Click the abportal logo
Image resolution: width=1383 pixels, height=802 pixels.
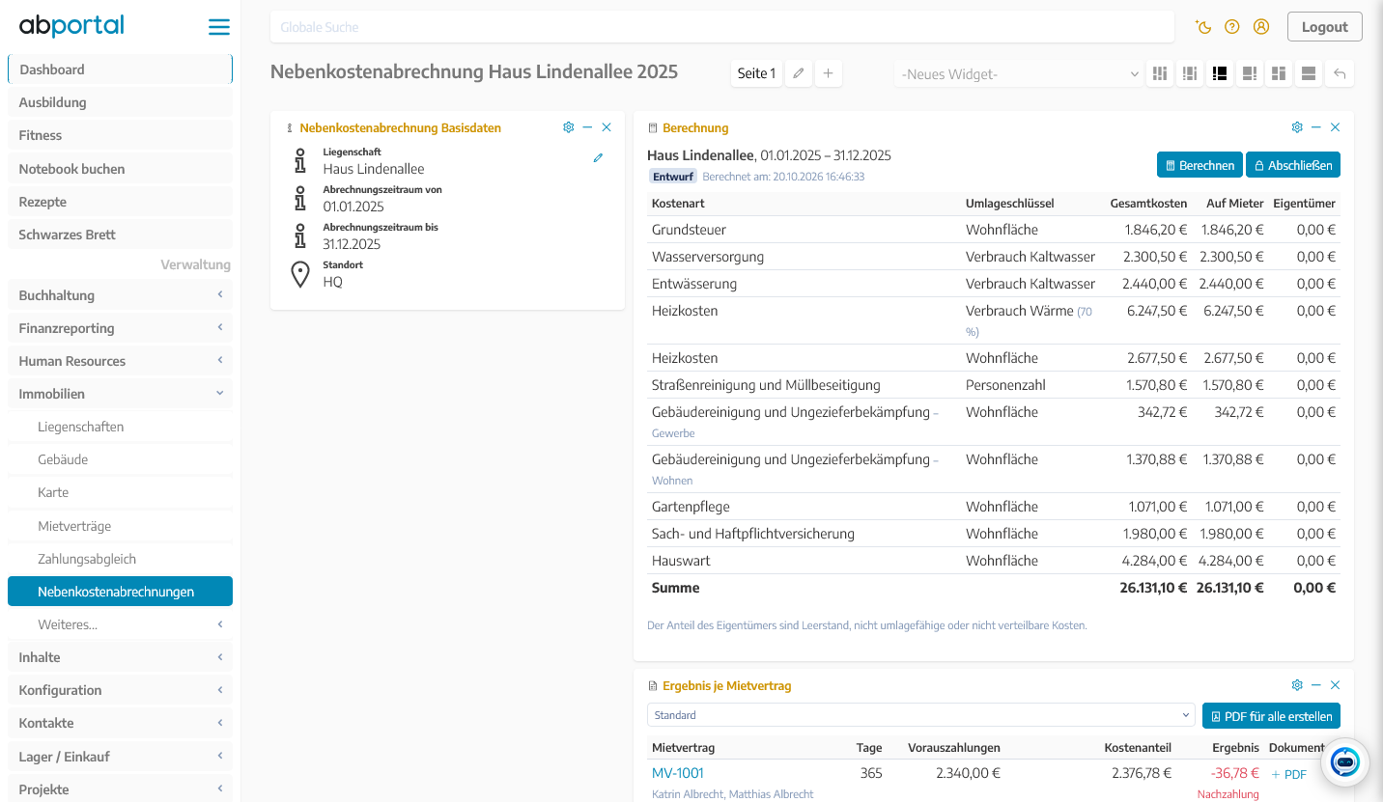pyautogui.click(x=71, y=25)
